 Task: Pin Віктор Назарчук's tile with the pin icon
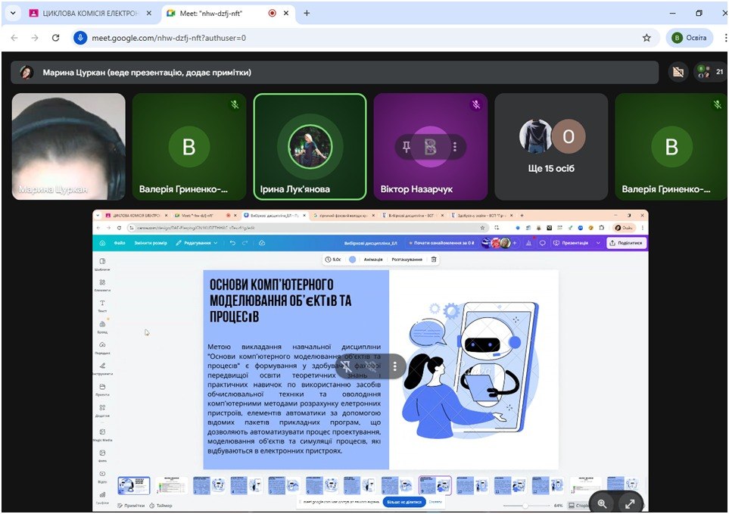pyautogui.click(x=407, y=147)
